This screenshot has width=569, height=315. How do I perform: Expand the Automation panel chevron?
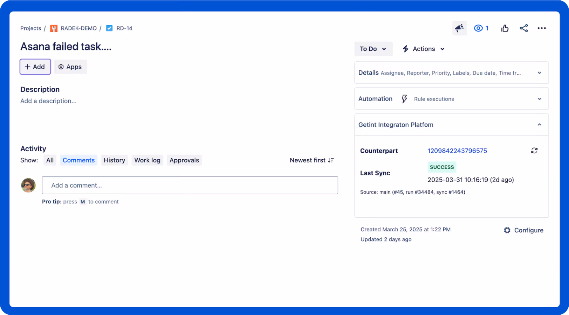[x=539, y=99]
